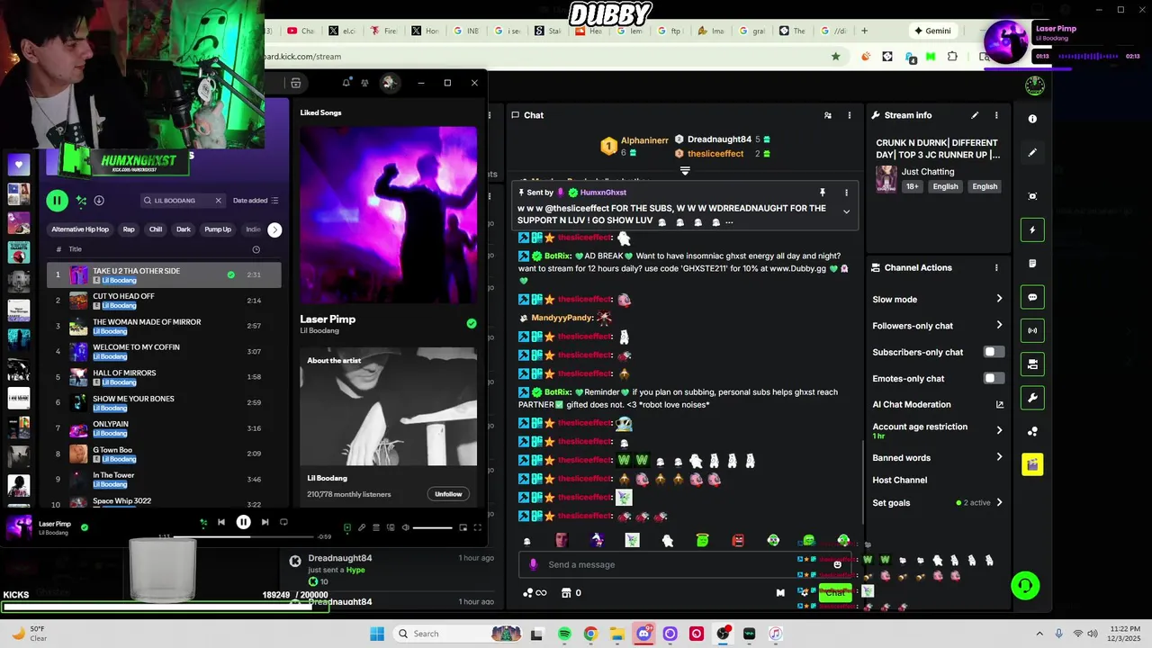This screenshot has height=648, width=1152.
Task: Select the Chill filter chip
Action: click(156, 229)
